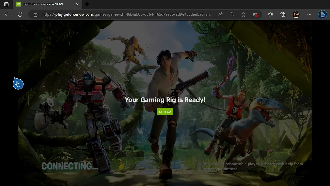Open the zoom magnifier icon

pyautogui.click(x=232, y=14)
